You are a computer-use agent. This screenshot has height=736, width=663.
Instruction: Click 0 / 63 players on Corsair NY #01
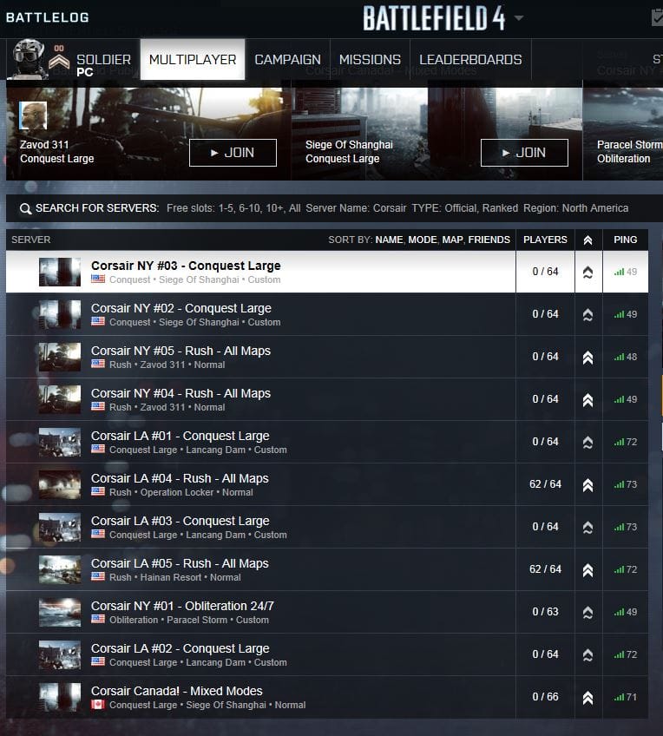point(545,612)
